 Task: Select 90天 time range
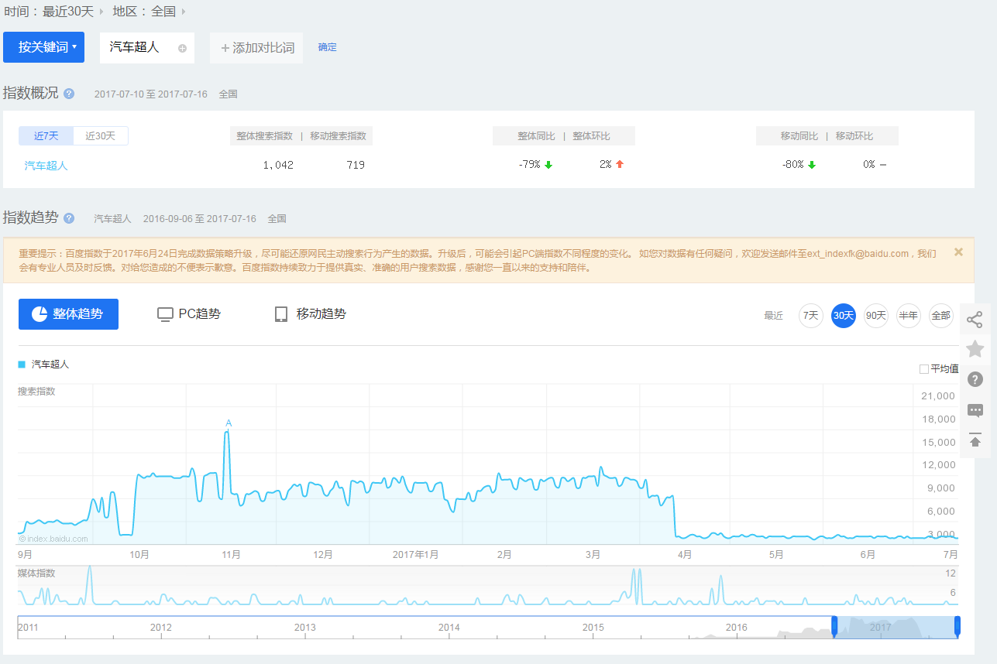click(876, 316)
